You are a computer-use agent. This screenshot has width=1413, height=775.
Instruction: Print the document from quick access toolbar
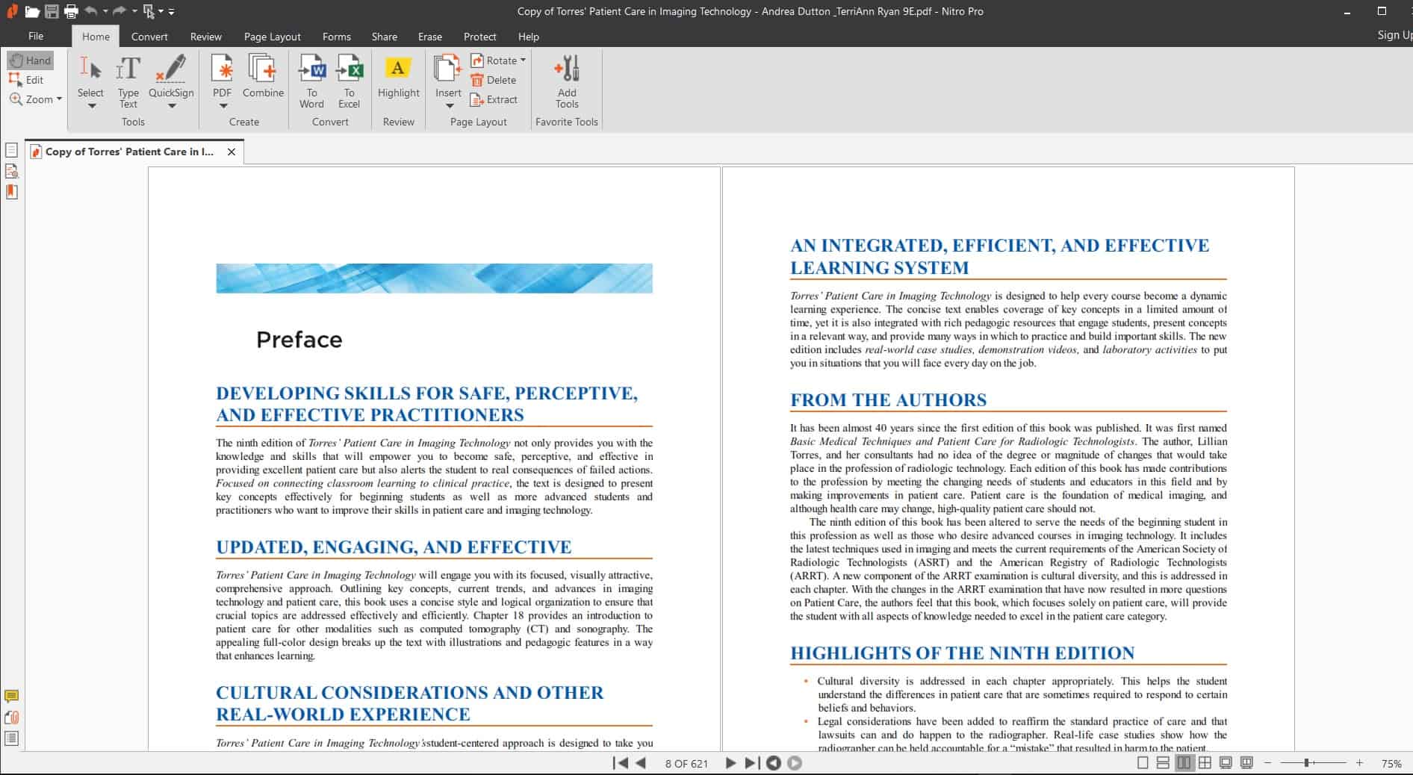(x=71, y=11)
